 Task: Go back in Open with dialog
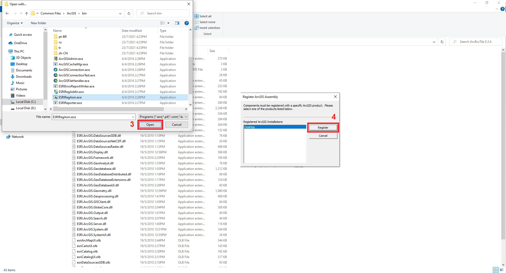[x=7, y=13]
